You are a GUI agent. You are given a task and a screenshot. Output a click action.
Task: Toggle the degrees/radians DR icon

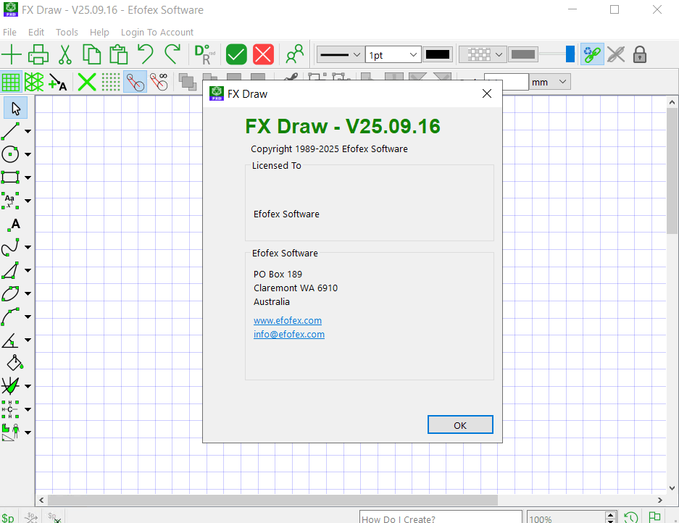(204, 54)
